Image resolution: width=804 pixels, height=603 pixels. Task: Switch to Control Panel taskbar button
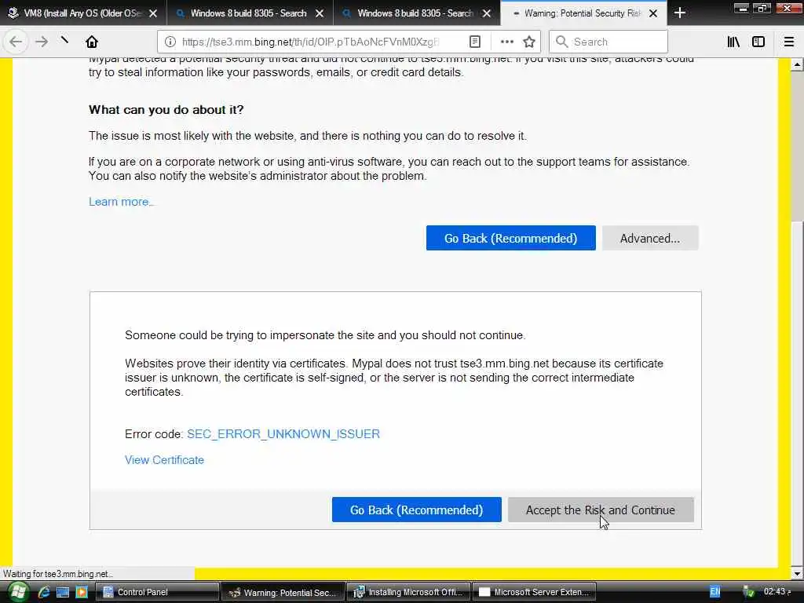click(159, 592)
